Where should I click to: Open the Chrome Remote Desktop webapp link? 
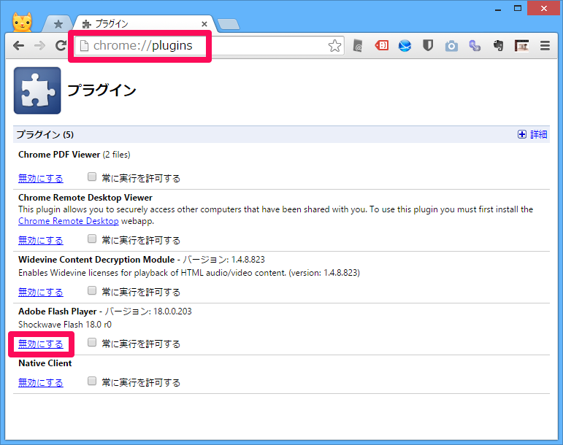[x=68, y=221]
